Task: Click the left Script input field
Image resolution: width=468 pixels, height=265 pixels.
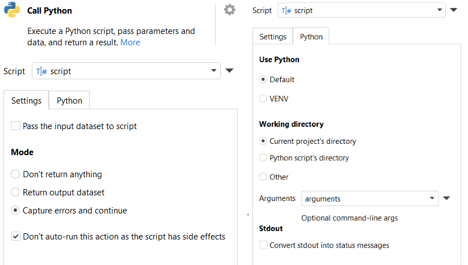Action: (127, 71)
